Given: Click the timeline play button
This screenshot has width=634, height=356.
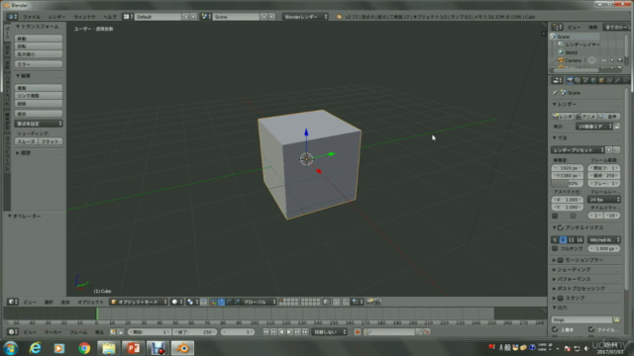Looking at the screenshot, I should pos(289,332).
